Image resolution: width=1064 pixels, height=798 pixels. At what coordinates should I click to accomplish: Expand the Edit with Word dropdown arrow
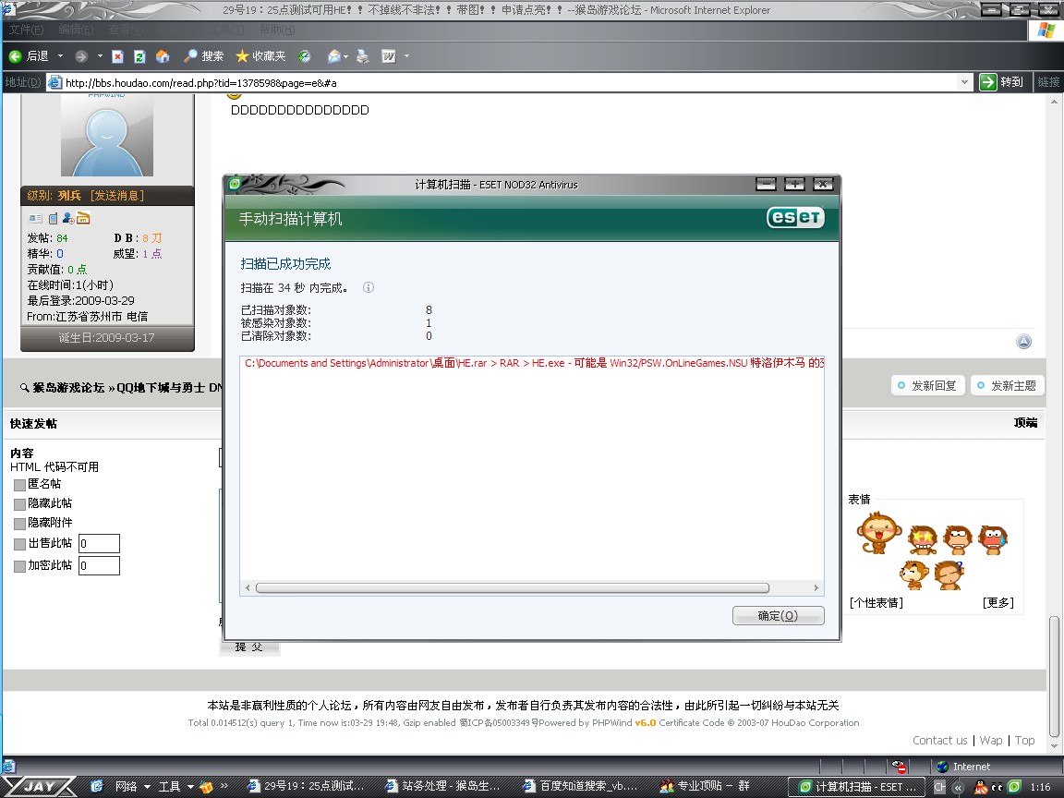(406, 56)
